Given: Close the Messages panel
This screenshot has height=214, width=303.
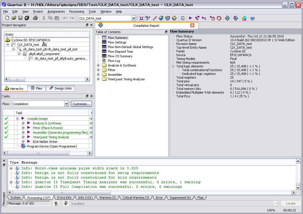Looking at the screenshot, I should click(x=4, y=160).
